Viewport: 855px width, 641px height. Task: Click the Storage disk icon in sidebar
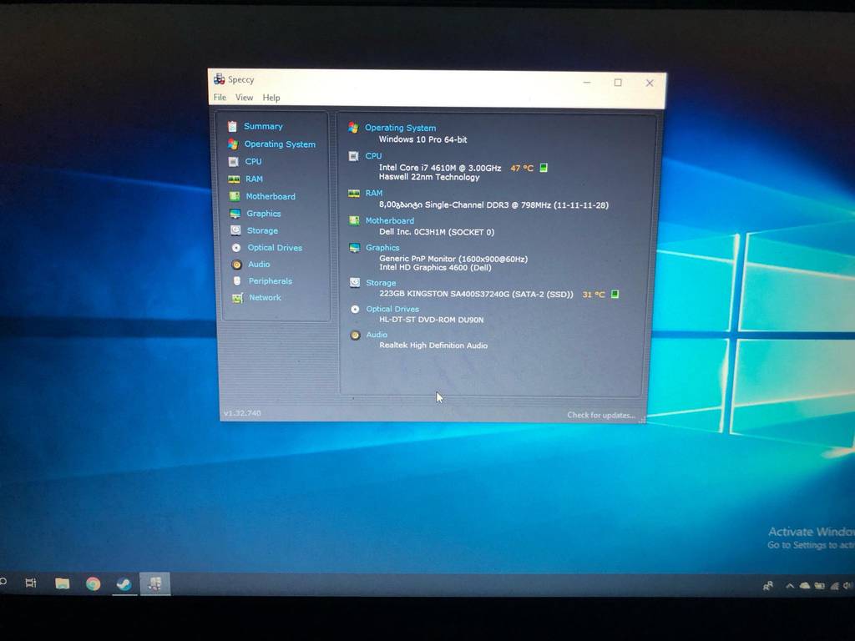pyautogui.click(x=235, y=230)
